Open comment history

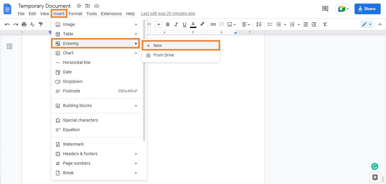coord(325,9)
